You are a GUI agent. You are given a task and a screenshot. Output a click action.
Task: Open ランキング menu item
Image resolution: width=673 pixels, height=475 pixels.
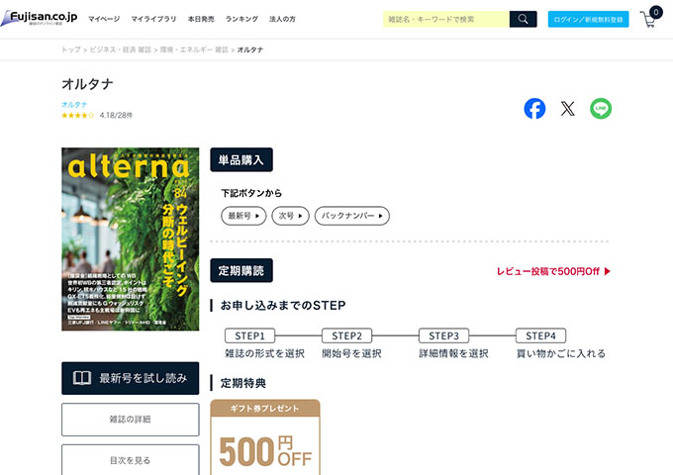[x=241, y=19]
